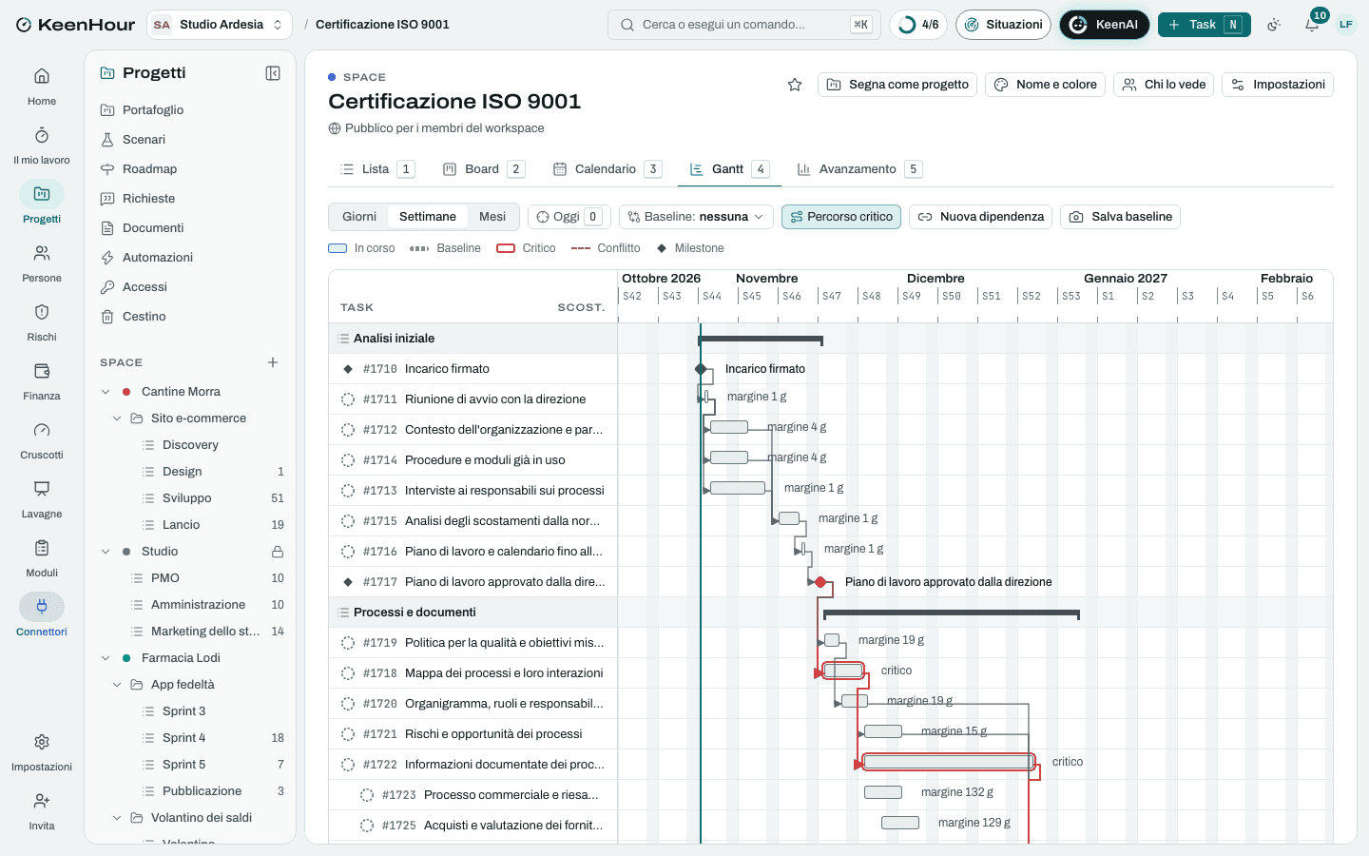Switch timescale to Mesi
Screen dimensions: 1369x856
point(492,217)
